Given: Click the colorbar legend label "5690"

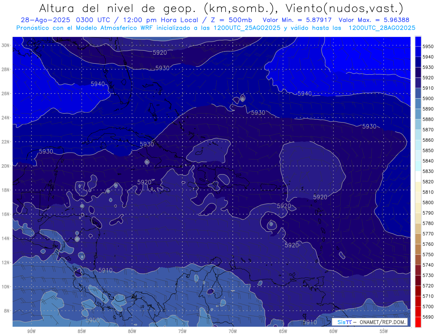Looking at the screenshot, I should coord(428,317).
